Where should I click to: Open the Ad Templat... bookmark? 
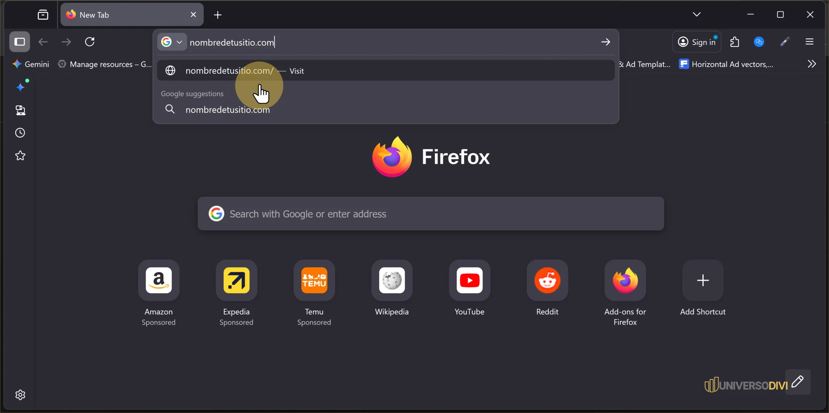click(x=645, y=64)
